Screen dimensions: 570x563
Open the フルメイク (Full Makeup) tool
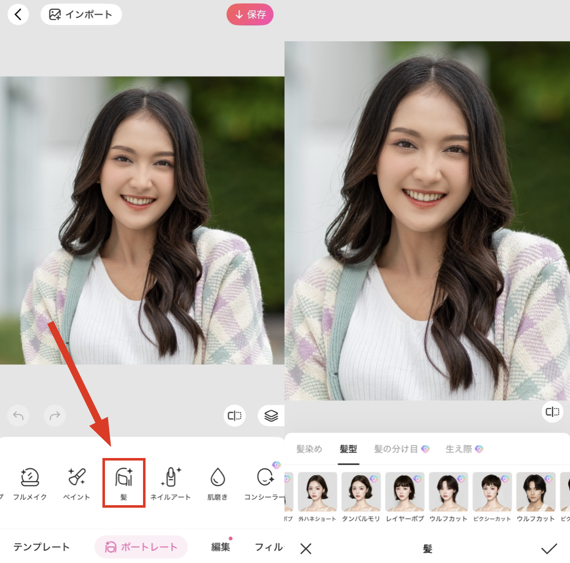pos(29,482)
